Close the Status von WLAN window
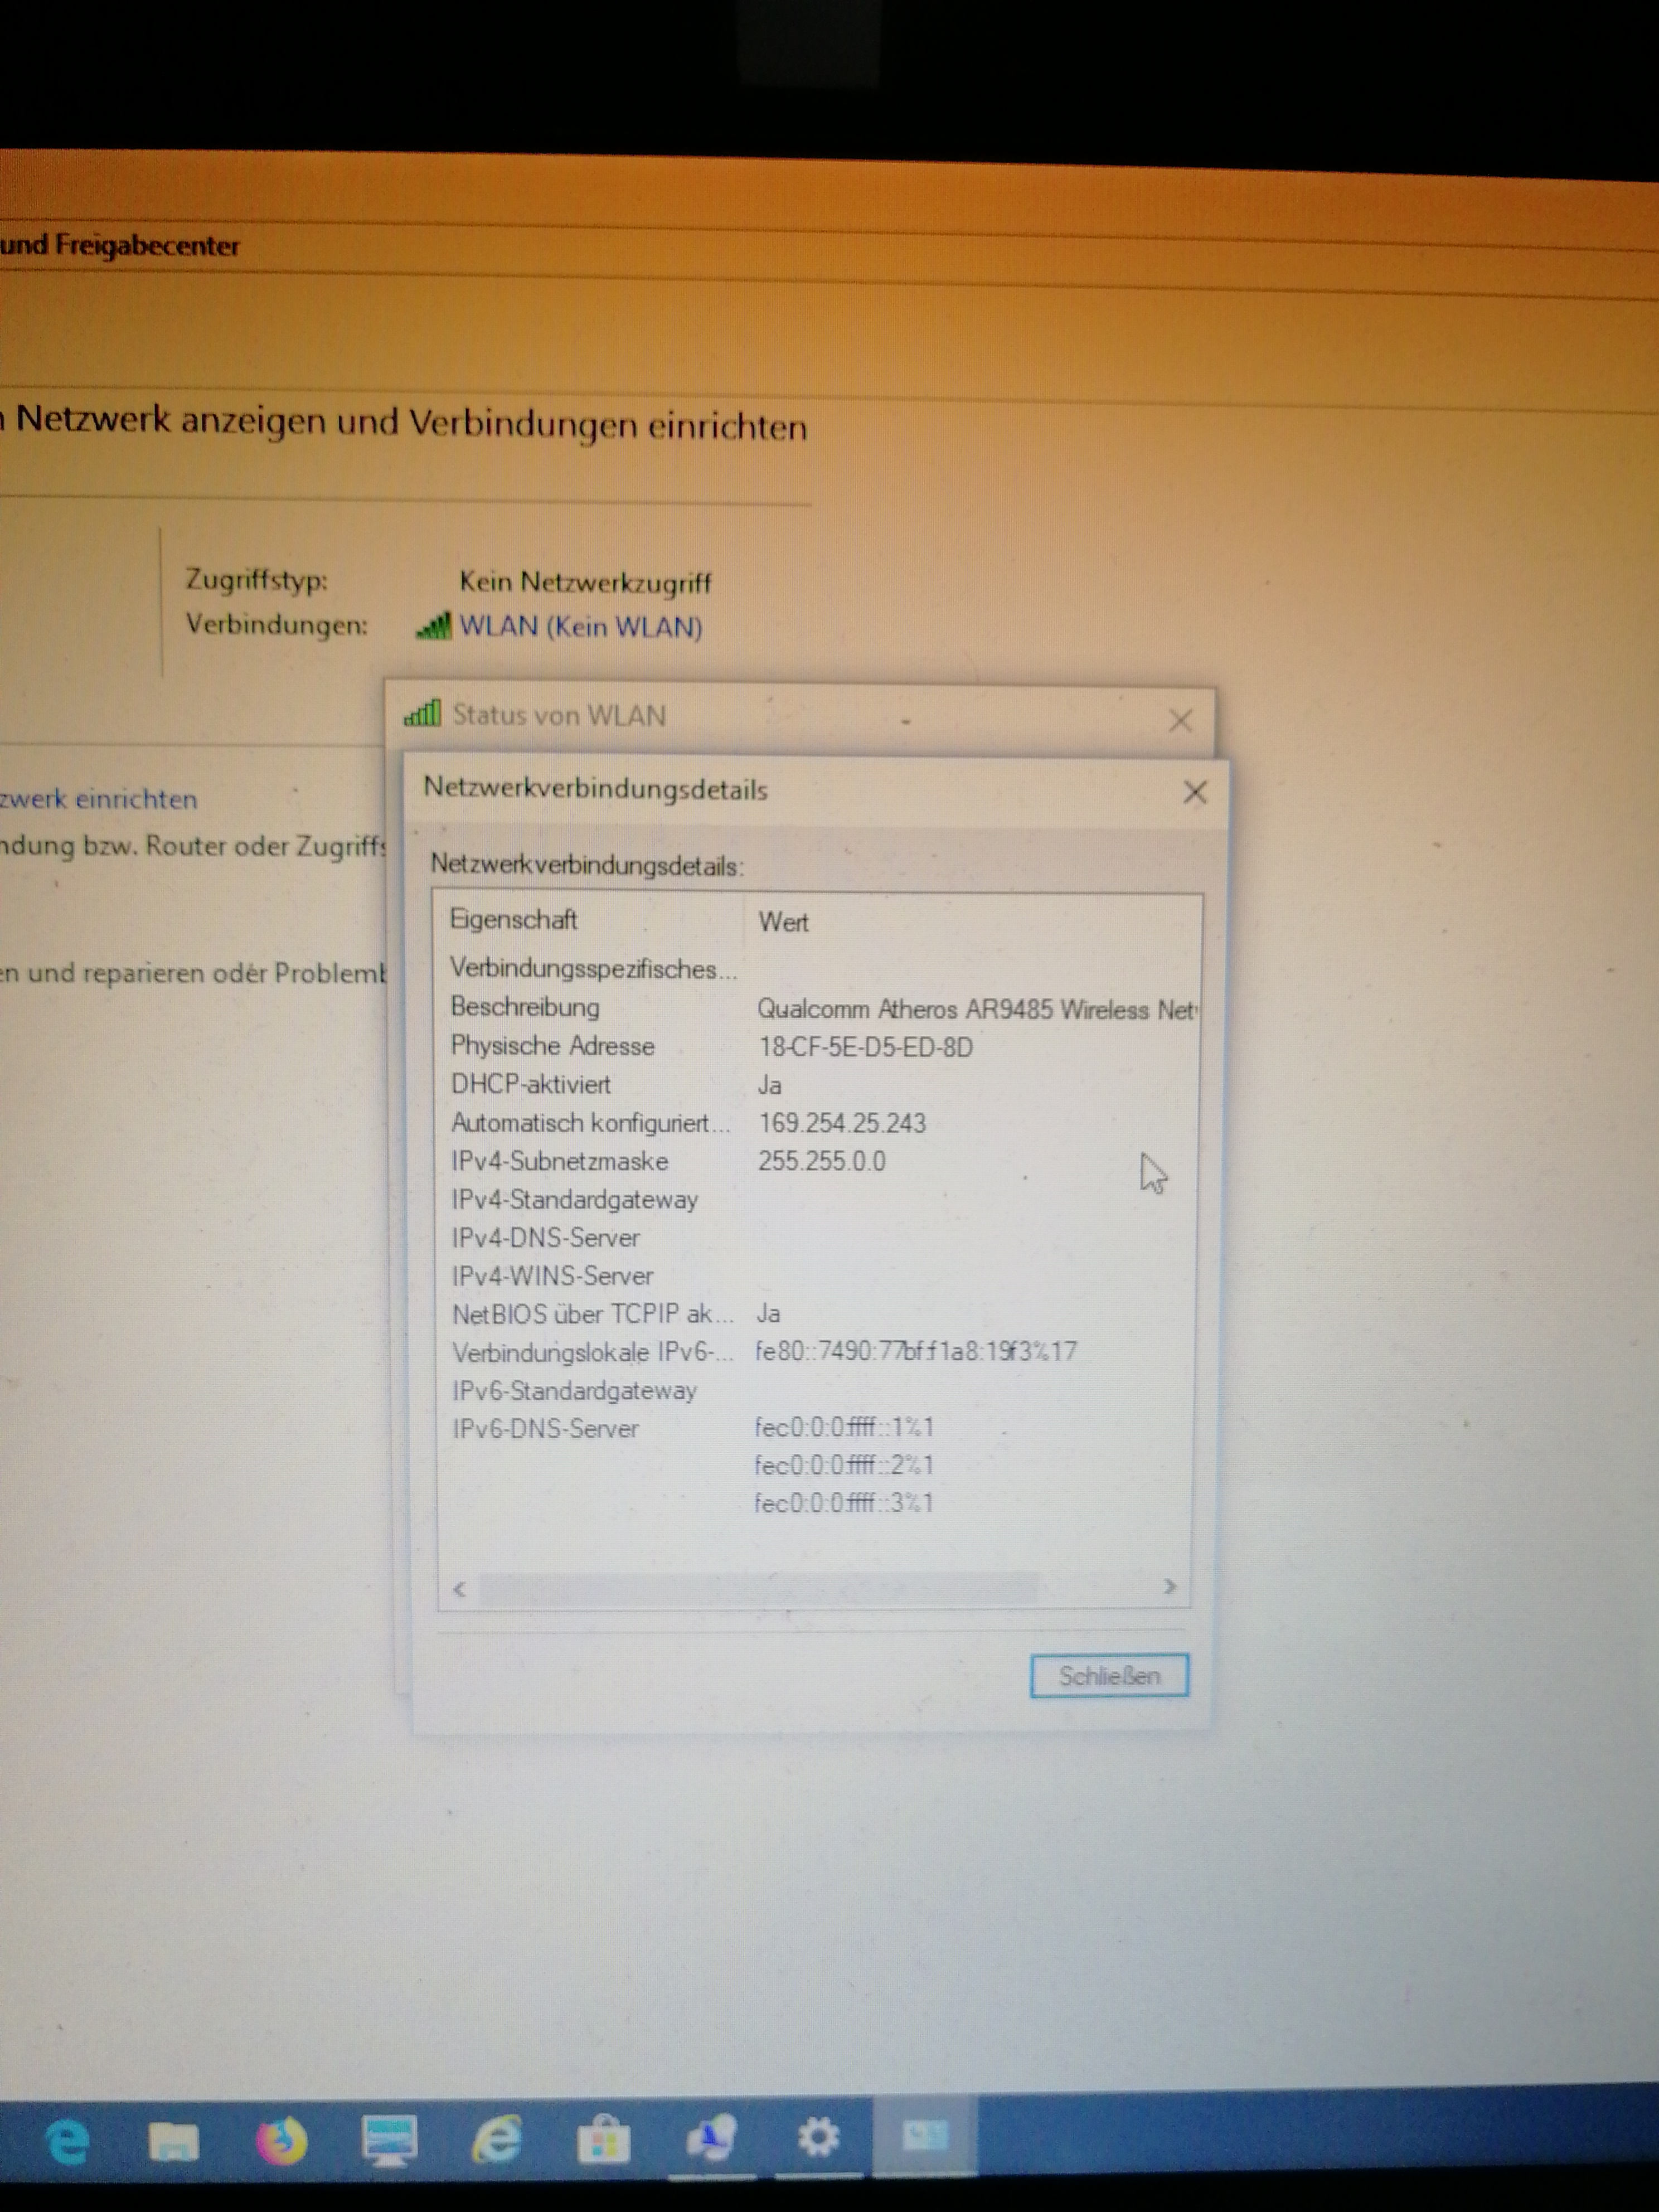The width and height of the screenshot is (1659, 2212). click(1180, 720)
